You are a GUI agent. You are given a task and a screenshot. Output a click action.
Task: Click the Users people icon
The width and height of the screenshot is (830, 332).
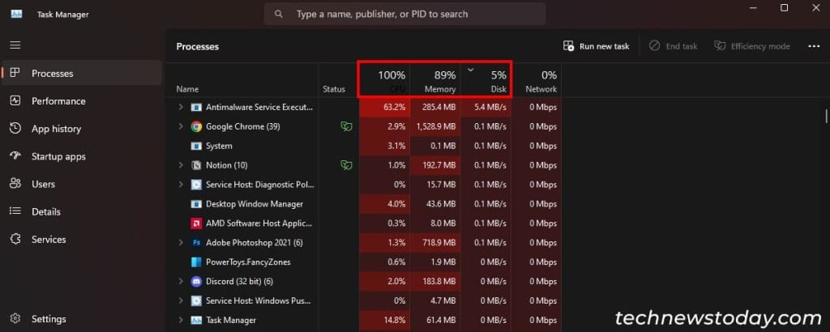15,184
